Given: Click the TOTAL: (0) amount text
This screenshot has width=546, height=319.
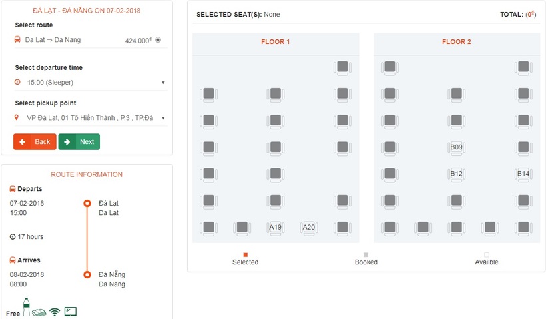Looking at the screenshot, I should click(518, 15).
